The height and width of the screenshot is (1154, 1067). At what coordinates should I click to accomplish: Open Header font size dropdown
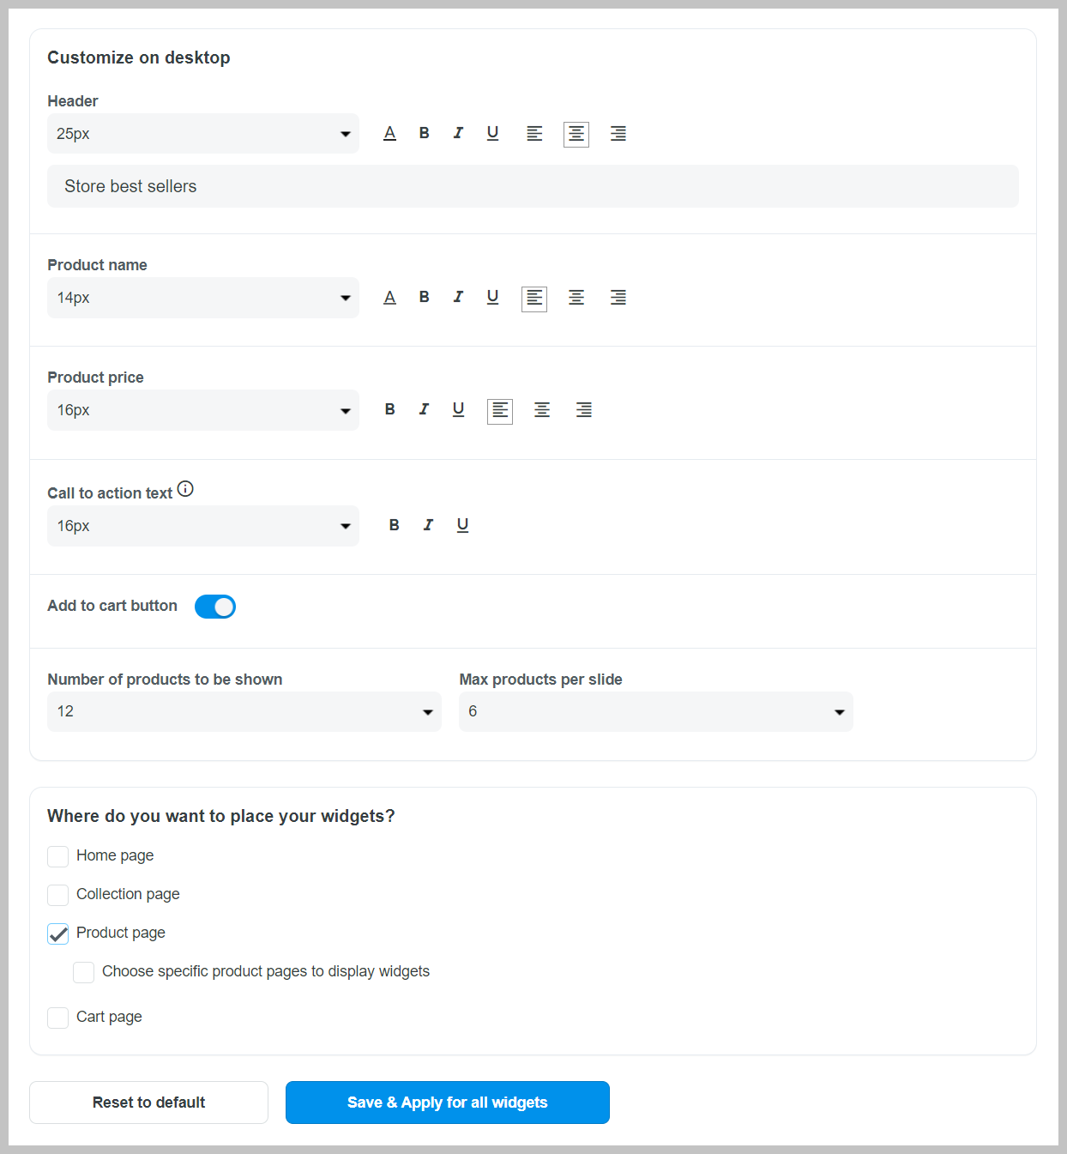click(x=203, y=134)
